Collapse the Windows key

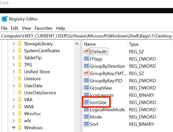pyautogui.click(x=14, y=127)
